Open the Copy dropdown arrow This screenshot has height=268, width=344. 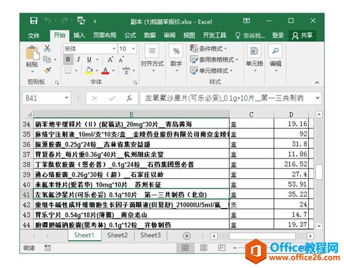55,59
